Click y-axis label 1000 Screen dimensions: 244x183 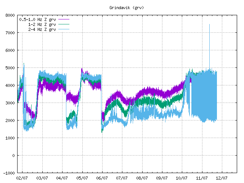pyautogui.click(x=10, y=138)
